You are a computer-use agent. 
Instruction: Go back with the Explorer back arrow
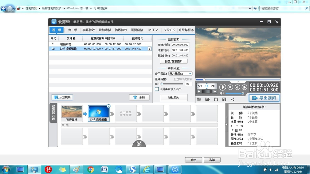pos(3,8)
